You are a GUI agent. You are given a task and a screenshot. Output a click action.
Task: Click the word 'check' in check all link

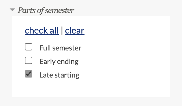(x=36, y=30)
